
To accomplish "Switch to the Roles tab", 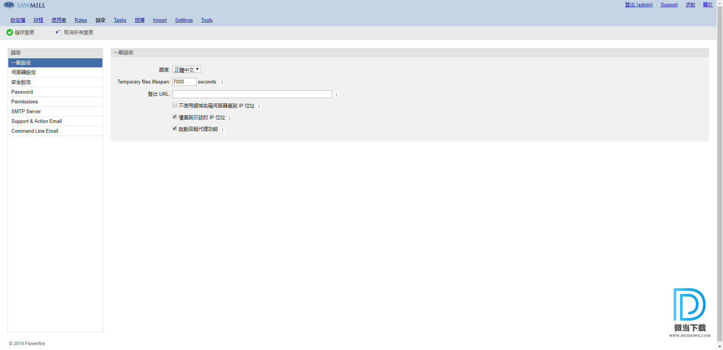I will coord(81,20).
